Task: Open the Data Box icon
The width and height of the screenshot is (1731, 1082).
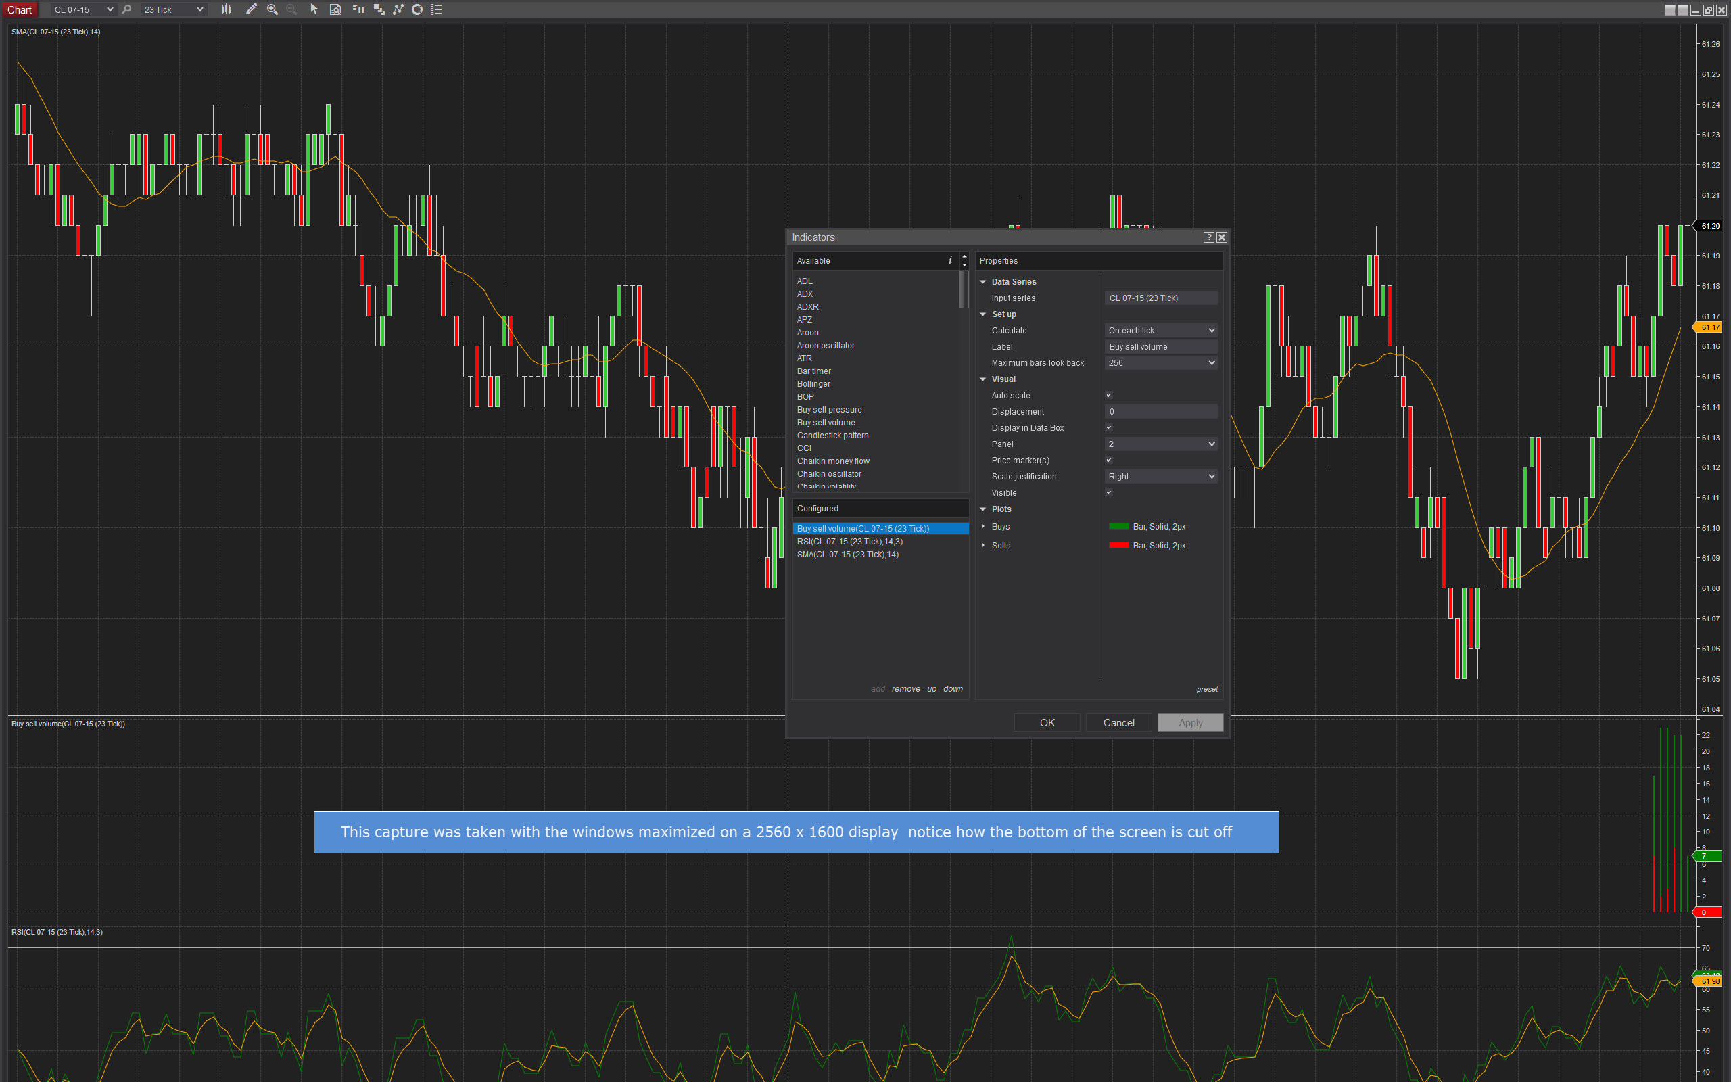Action: click(x=335, y=9)
